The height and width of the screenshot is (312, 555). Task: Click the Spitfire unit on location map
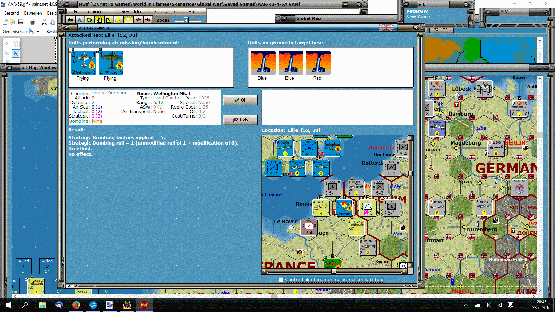point(285,148)
